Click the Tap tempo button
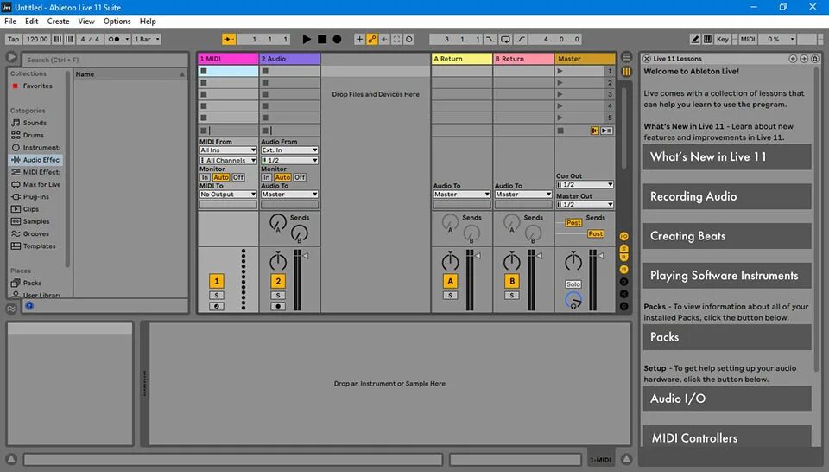 click(13, 39)
